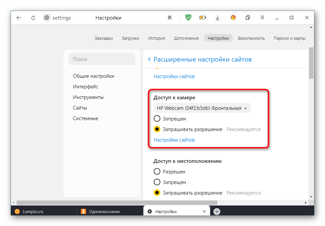325x226 pixels.
Task: Open a new tab with plus button
Action: click(217, 211)
